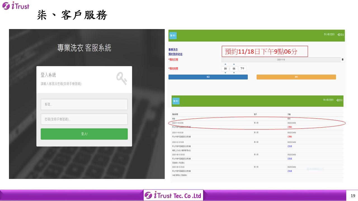The height and width of the screenshot is (201, 358).
Task: Click the green 登入! login button
Action: (x=84, y=134)
